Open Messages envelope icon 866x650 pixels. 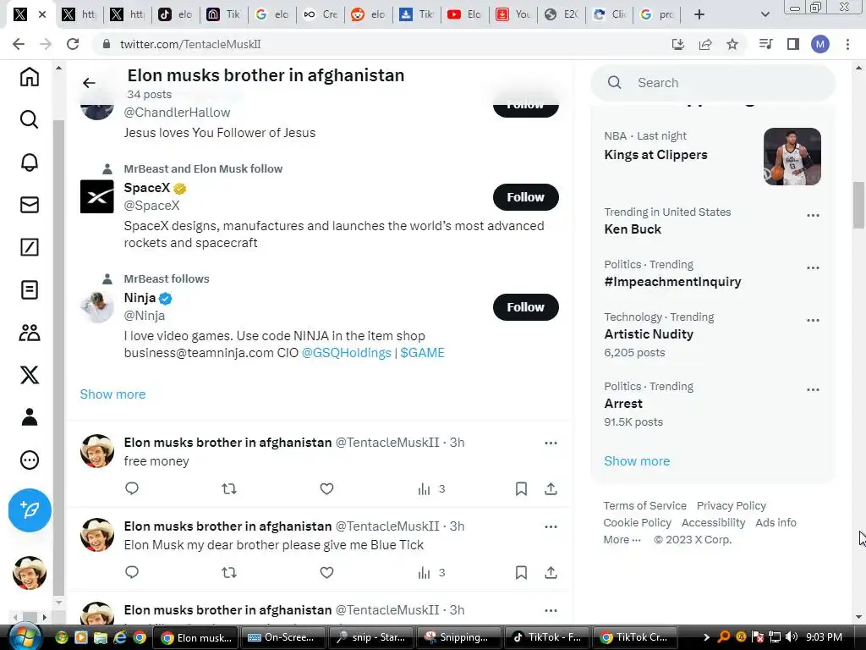(30, 205)
